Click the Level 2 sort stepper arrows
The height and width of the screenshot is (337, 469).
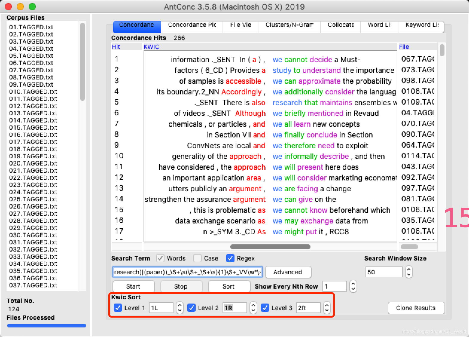pyautogui.click(x=253, y=308)
